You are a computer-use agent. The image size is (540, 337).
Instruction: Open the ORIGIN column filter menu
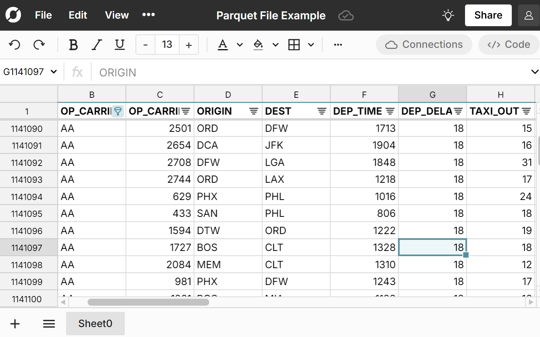point(253,111)
